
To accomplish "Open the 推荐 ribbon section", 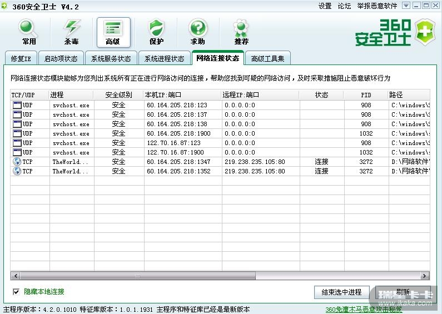I will click(x=241, y=32).
